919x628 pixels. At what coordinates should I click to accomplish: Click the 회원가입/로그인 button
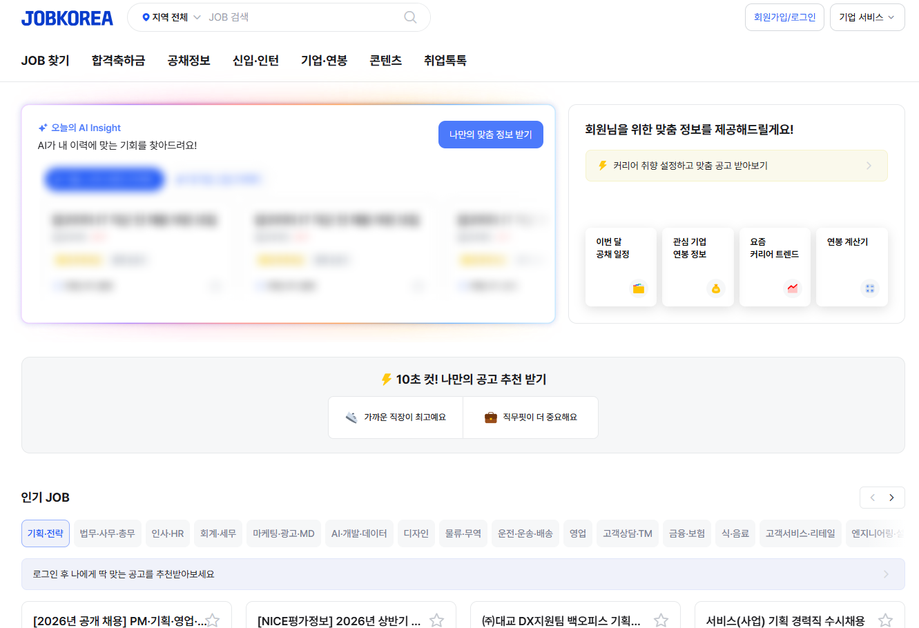[784, 17]
